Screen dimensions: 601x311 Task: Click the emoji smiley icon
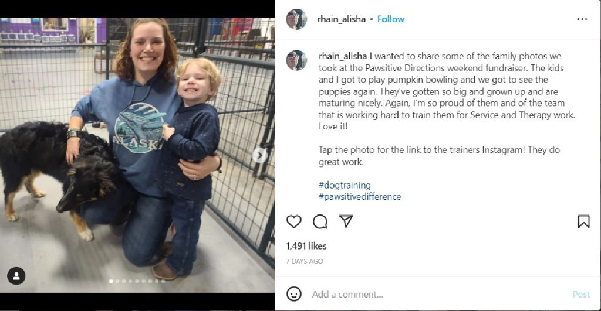tap(294, 293)
